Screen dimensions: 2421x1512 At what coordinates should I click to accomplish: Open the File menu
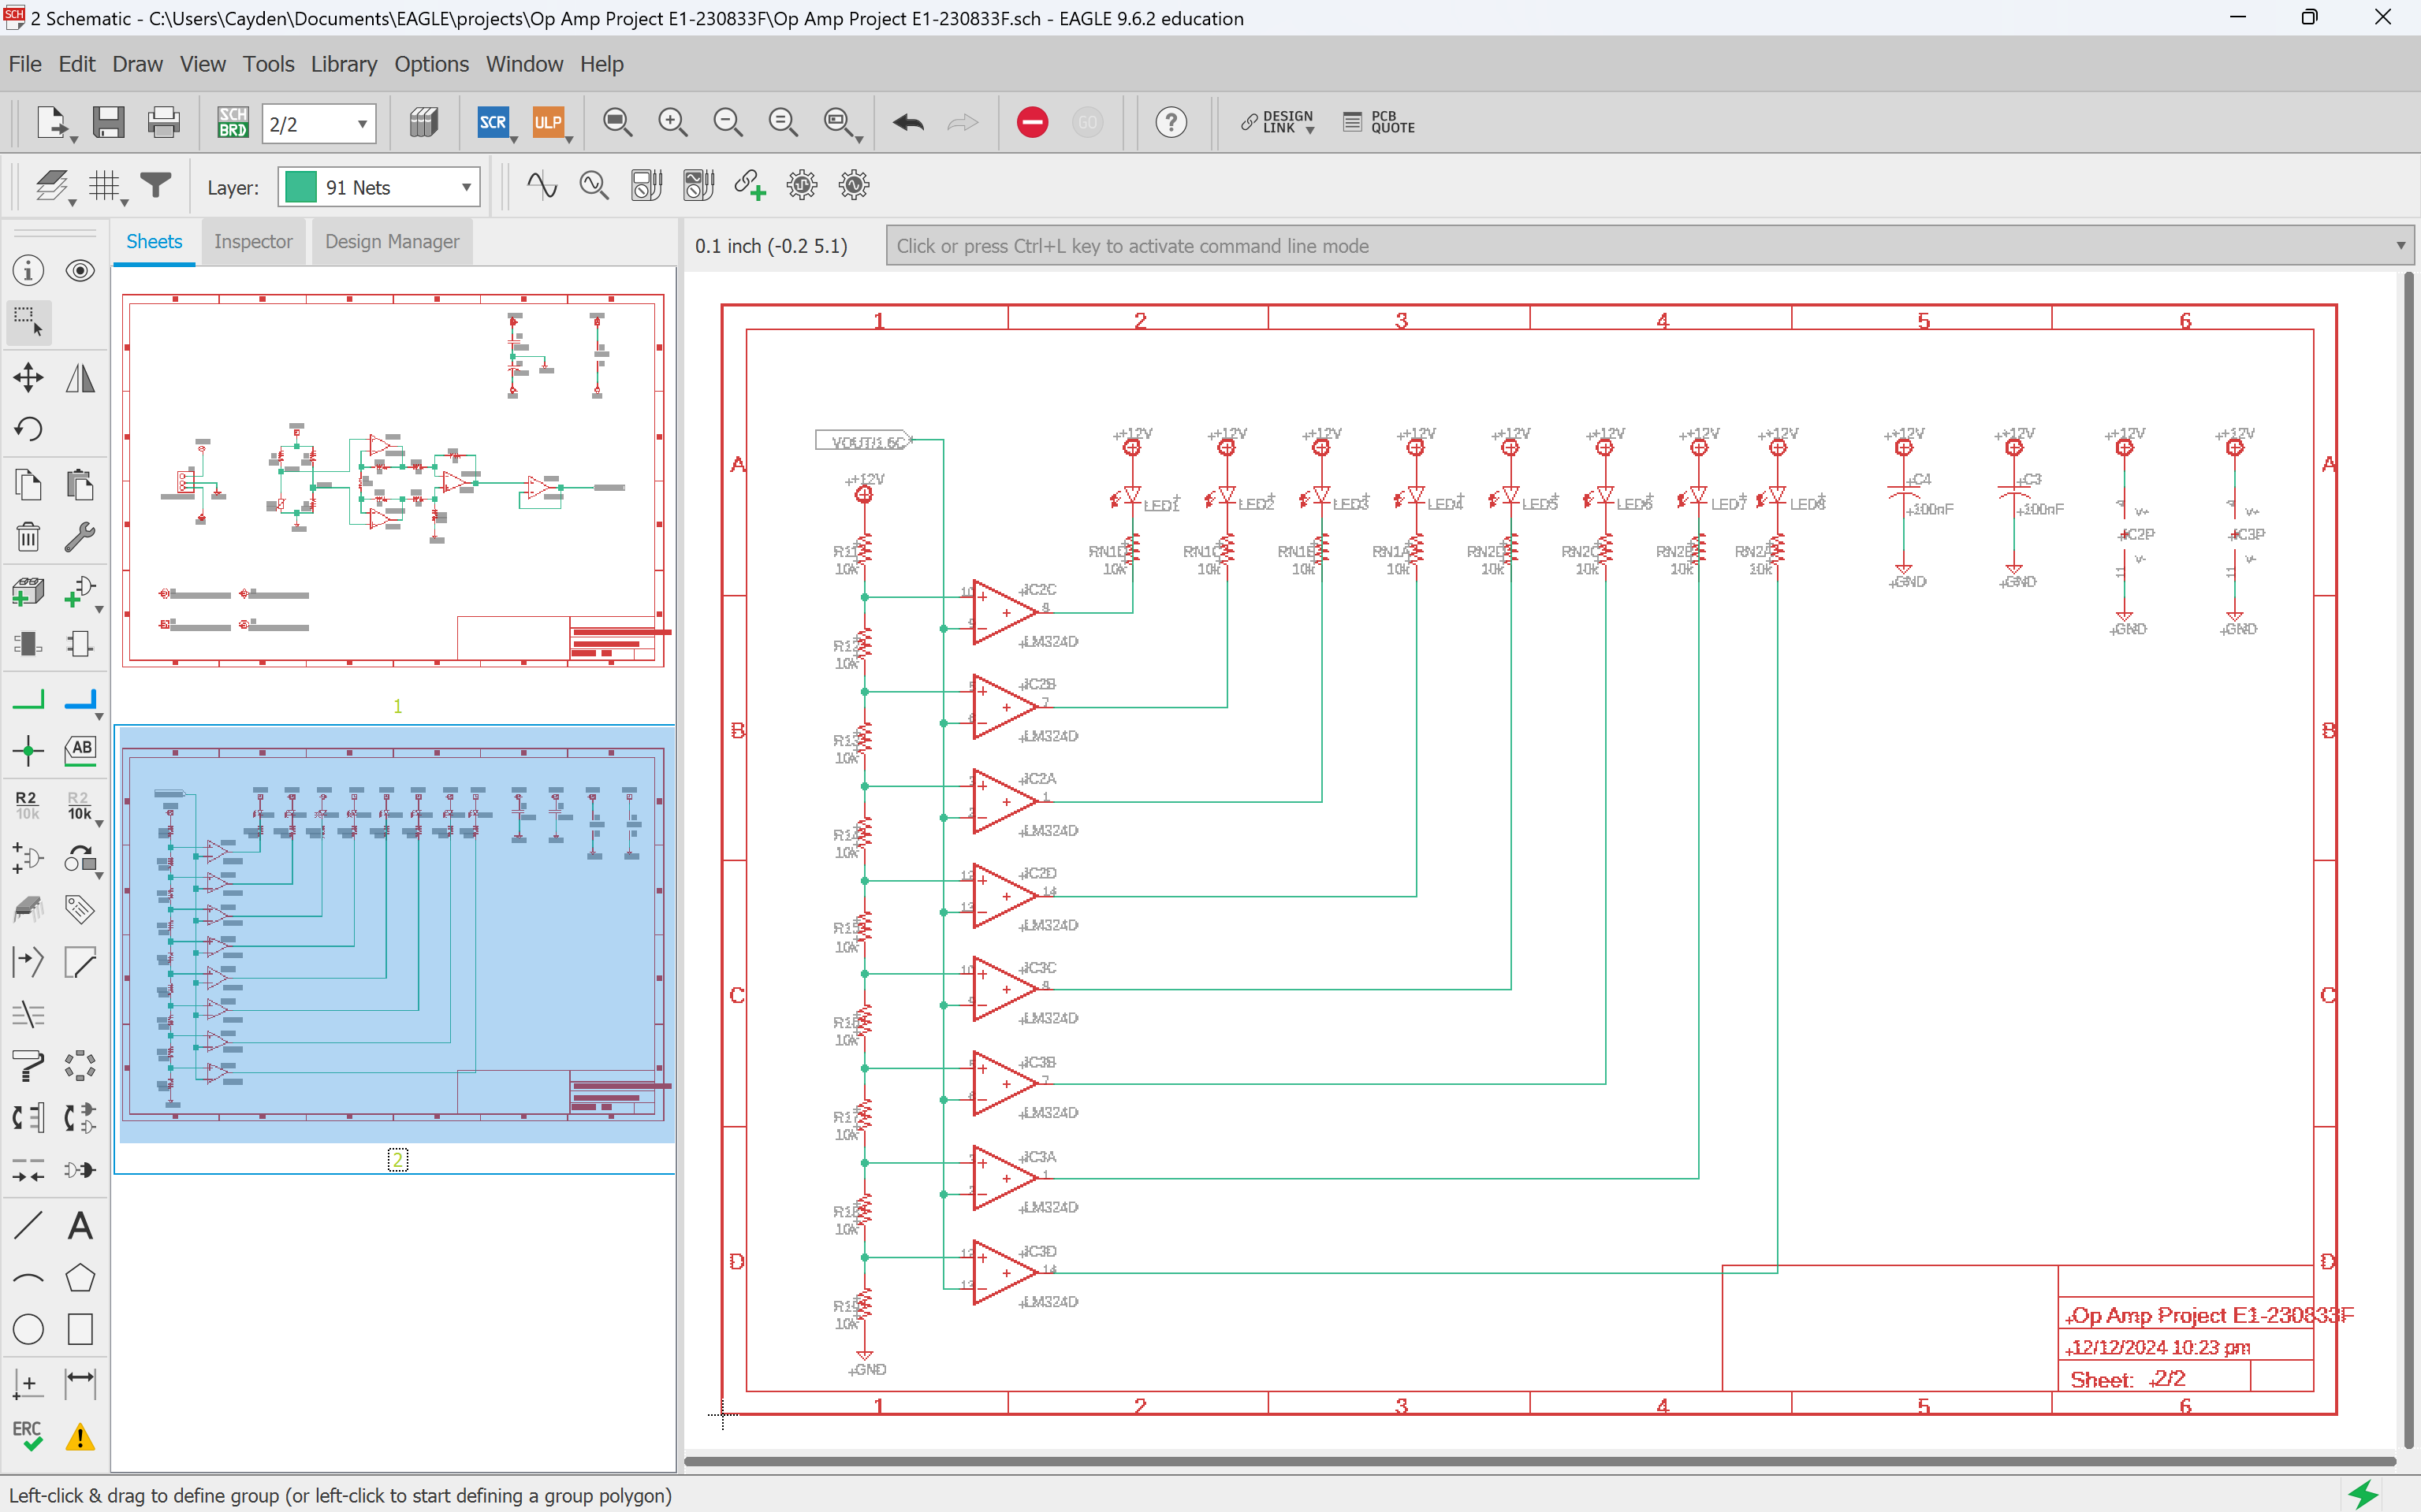pos(25,64)
